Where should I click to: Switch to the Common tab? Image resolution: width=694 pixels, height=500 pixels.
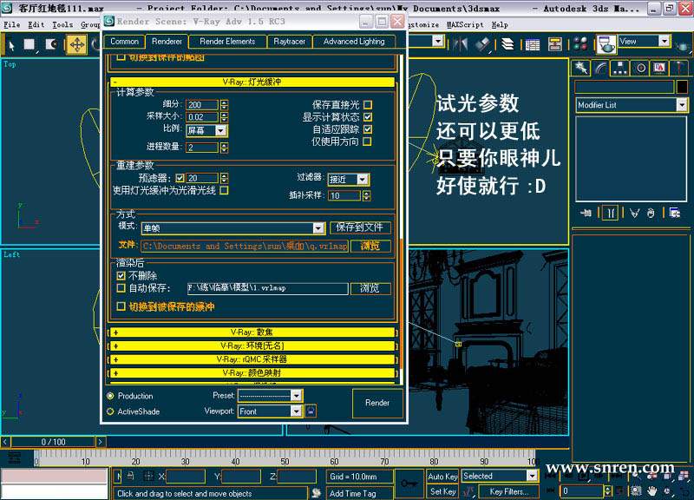pyautogui.click(x=124, y=41)
